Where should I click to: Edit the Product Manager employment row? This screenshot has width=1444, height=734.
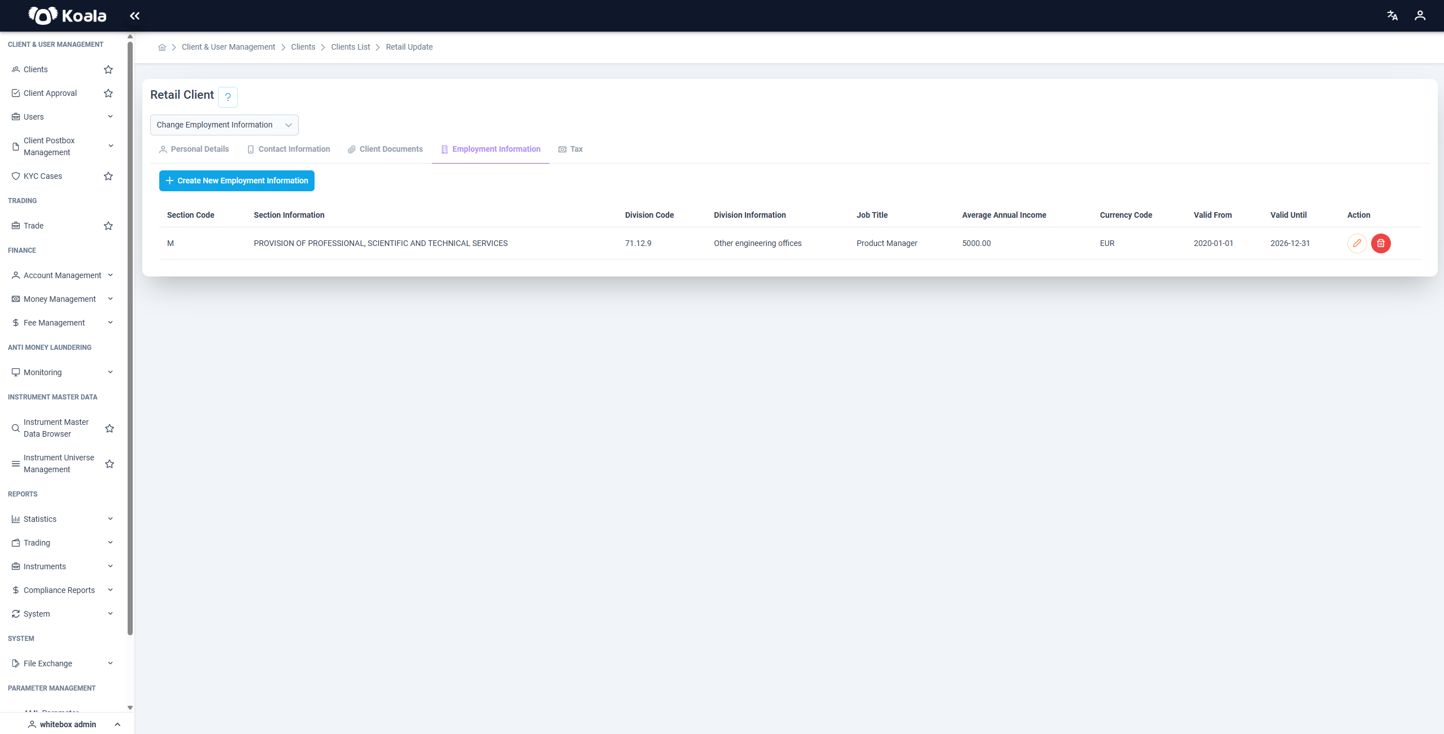point(1357,243)
